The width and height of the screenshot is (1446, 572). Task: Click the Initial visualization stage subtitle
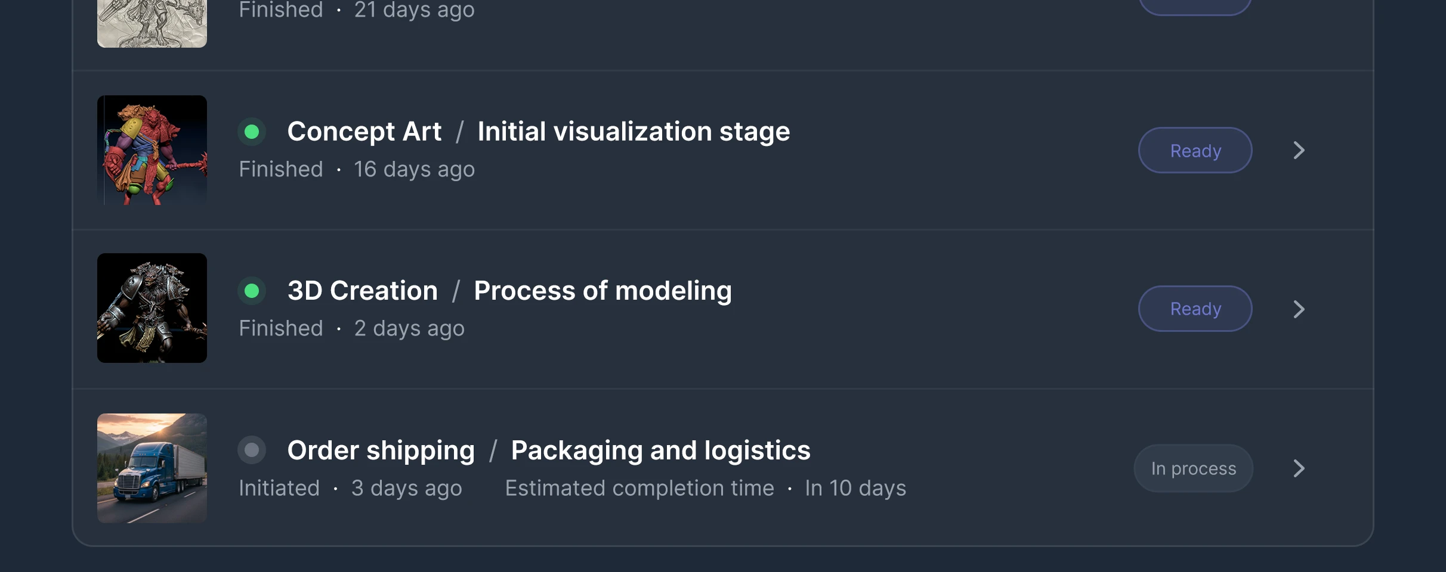click(x=634, y=132)
